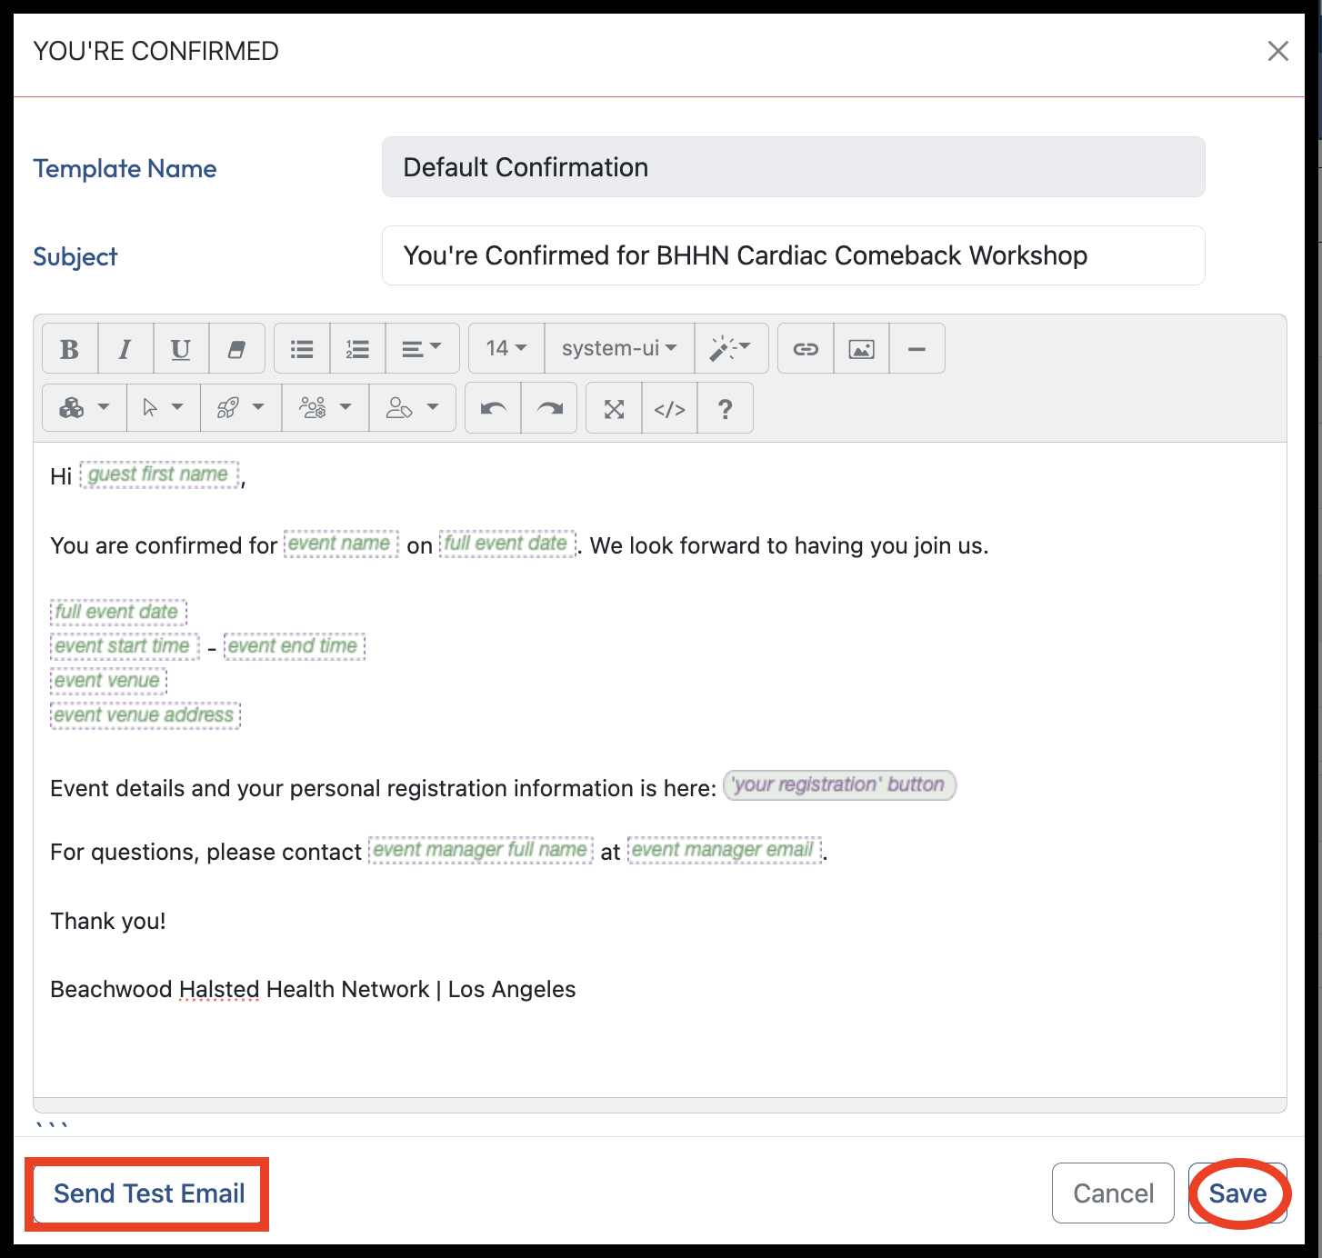Screen dimensions: 1322x1258
Task: Click the Subject input field
Action: pos(793,255)
